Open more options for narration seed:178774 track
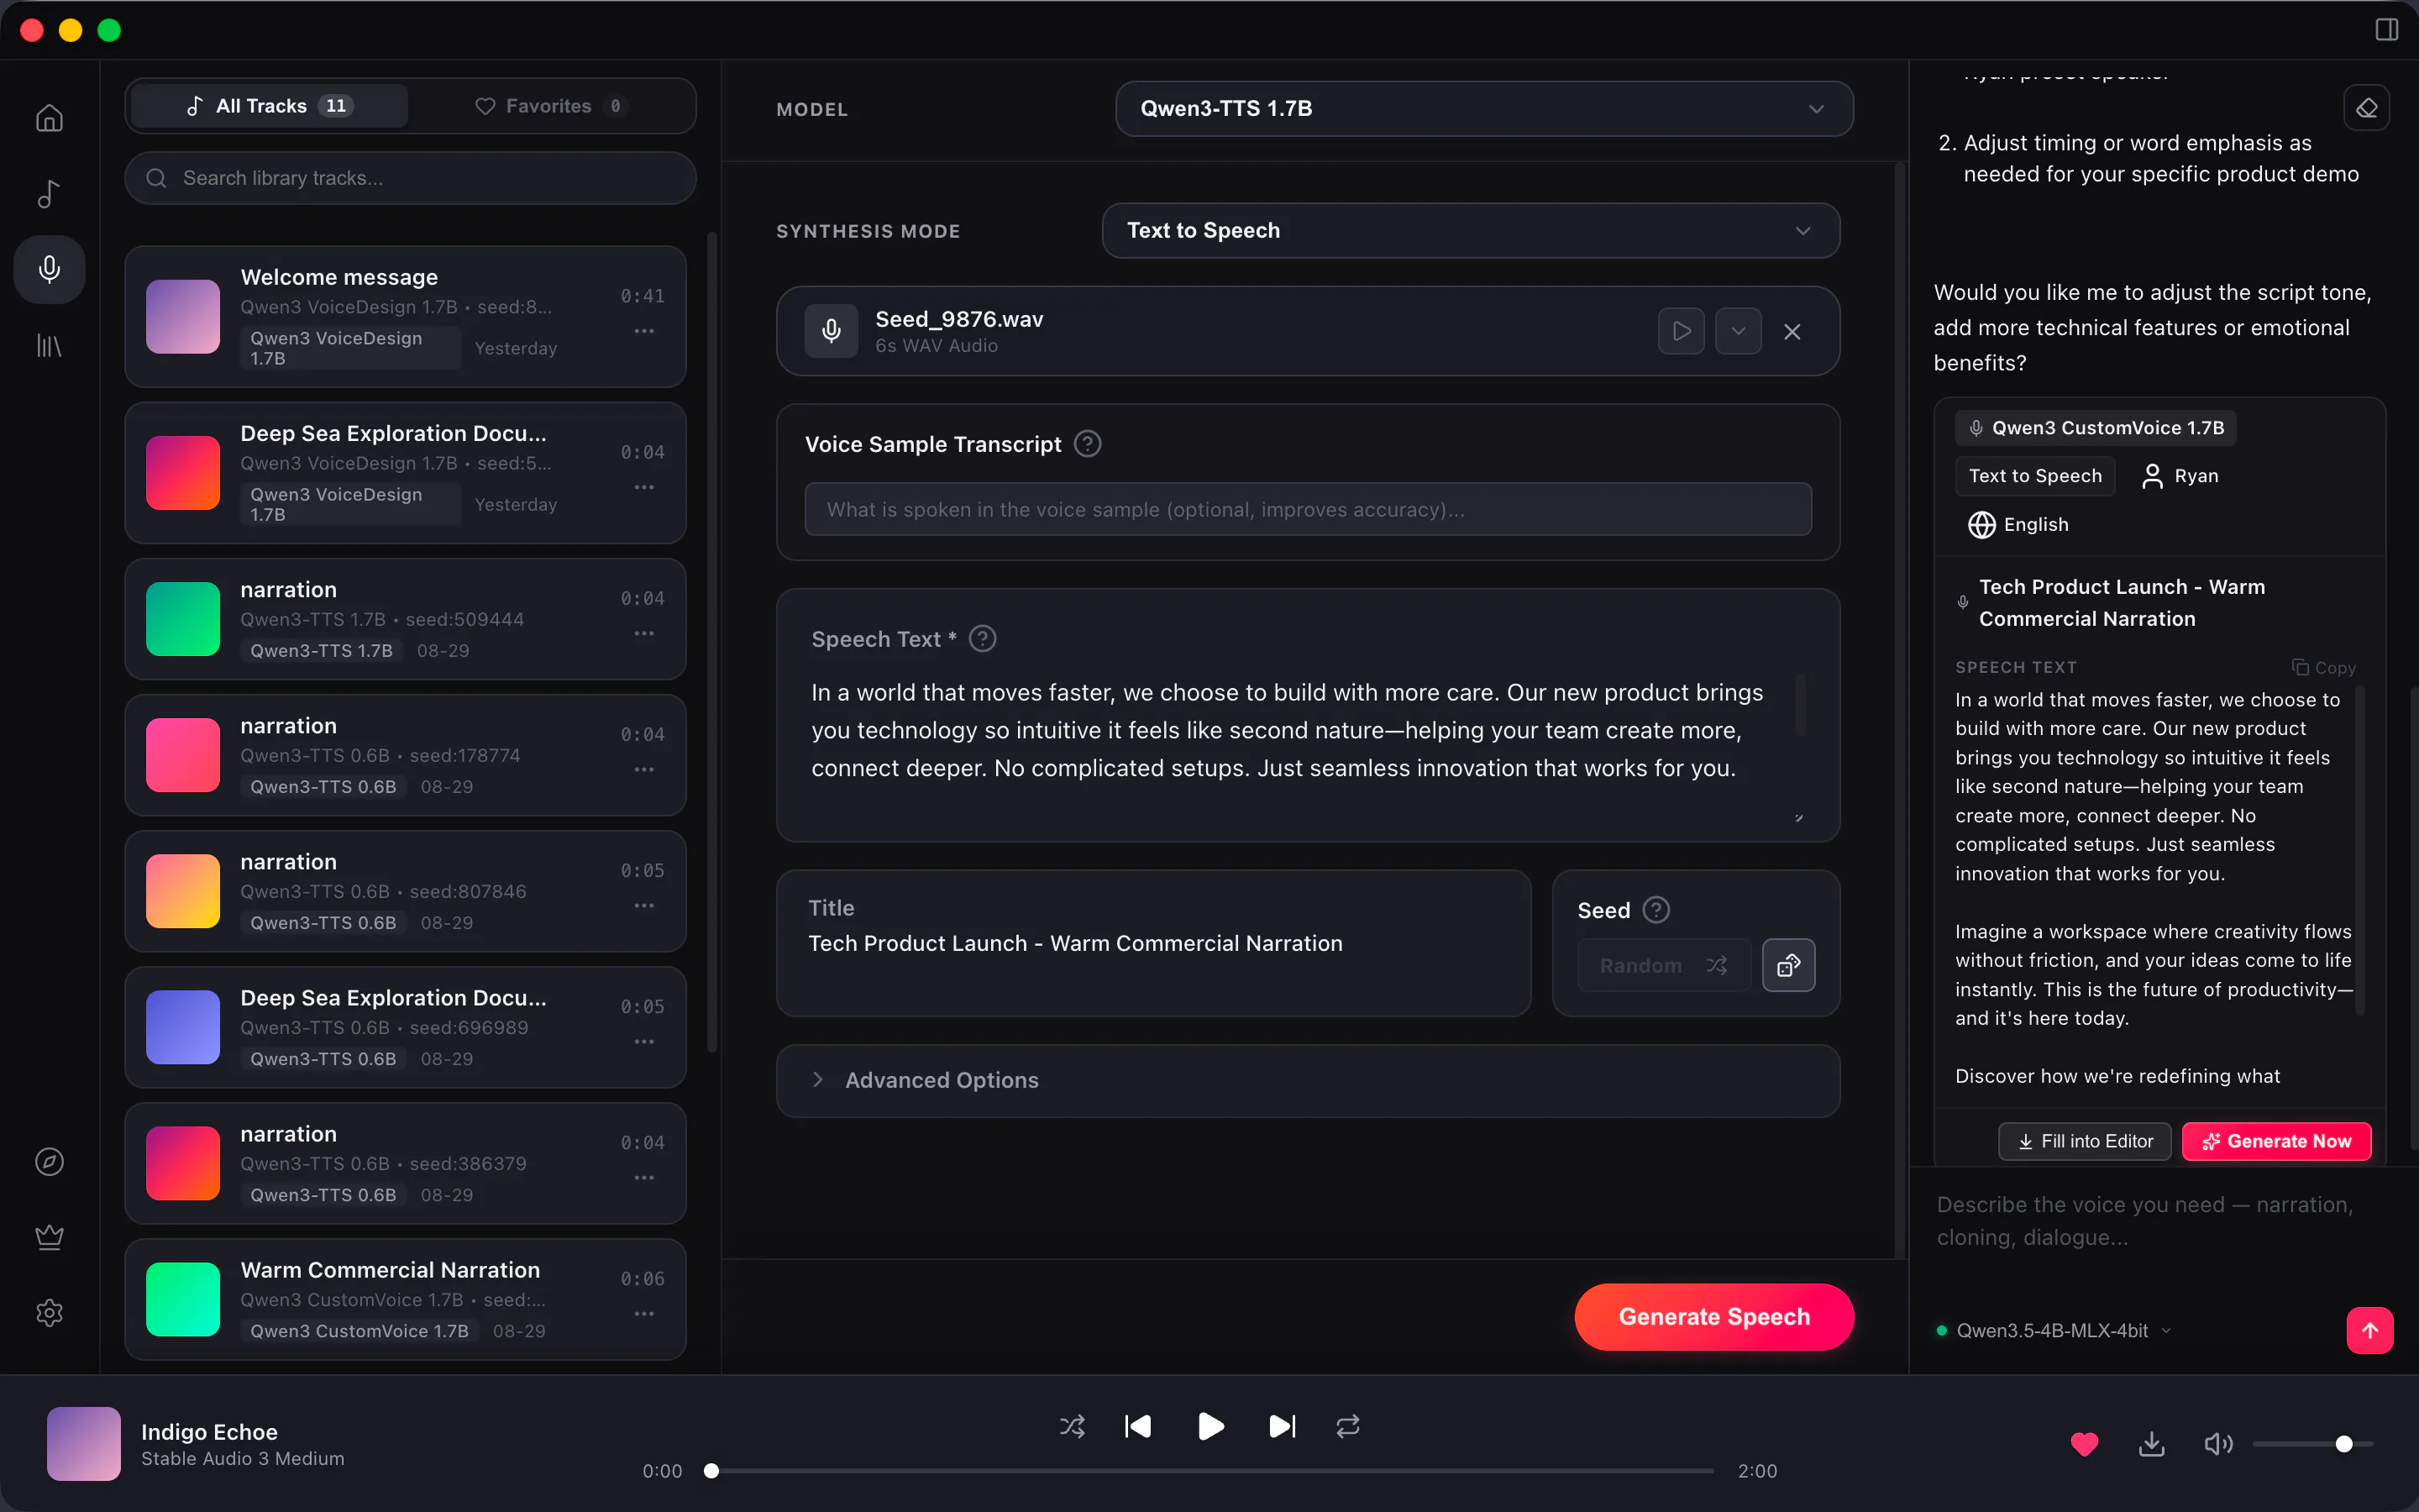This screenshot has height=1512, width=2419. point(643,769)
